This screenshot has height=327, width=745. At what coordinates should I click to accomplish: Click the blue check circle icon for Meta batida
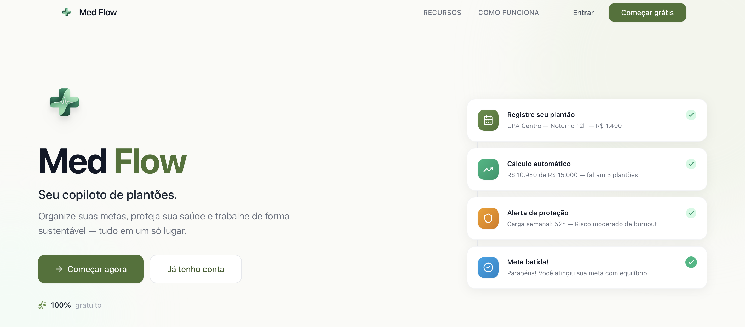coord(488,267)
